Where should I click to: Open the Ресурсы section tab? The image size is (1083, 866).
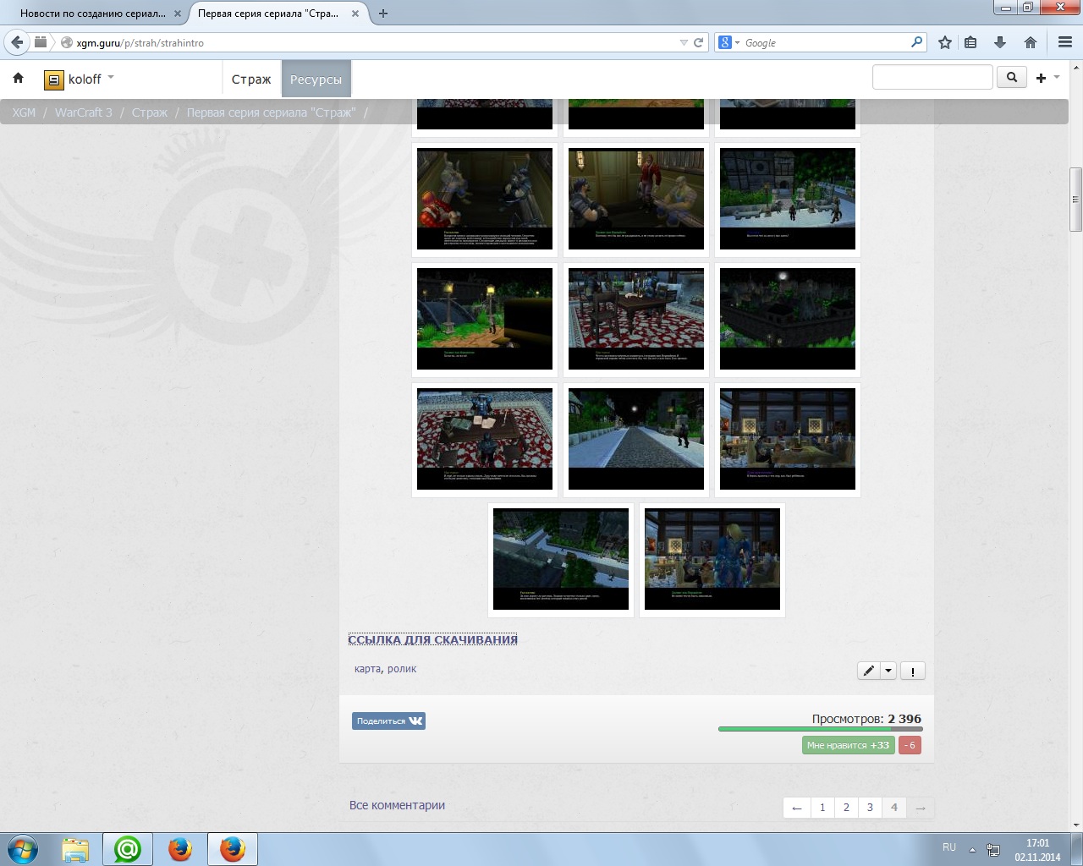point(316,79)
